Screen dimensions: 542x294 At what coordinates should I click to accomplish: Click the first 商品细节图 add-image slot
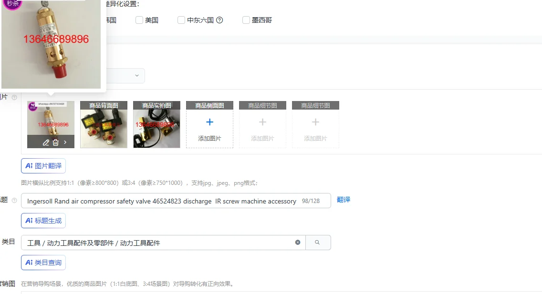(262, 124)
